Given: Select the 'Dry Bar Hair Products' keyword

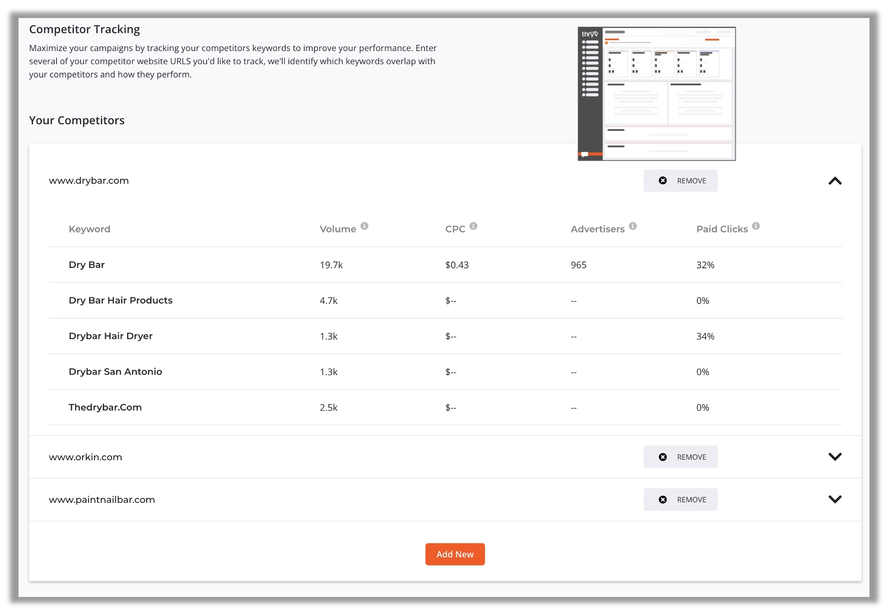Looking at the screenshot, I should pyautogui.click(x=121, y=300).
